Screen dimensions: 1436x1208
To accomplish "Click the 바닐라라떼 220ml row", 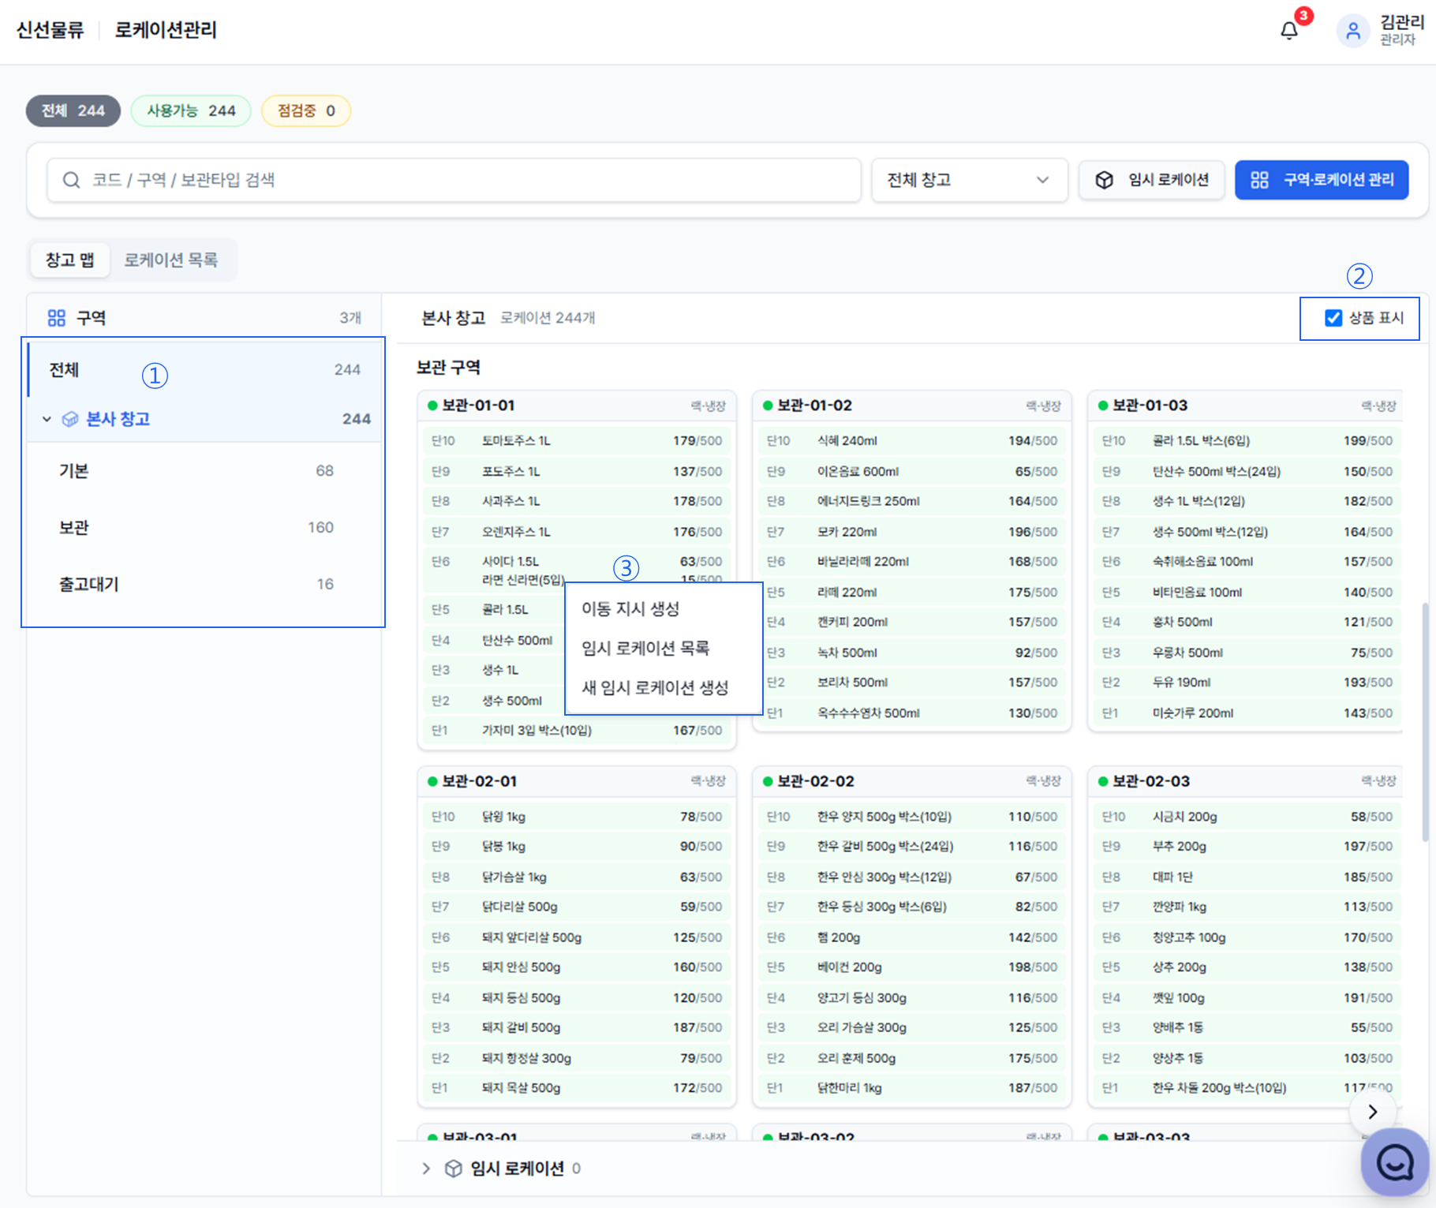I will click(x=912, y=562).
